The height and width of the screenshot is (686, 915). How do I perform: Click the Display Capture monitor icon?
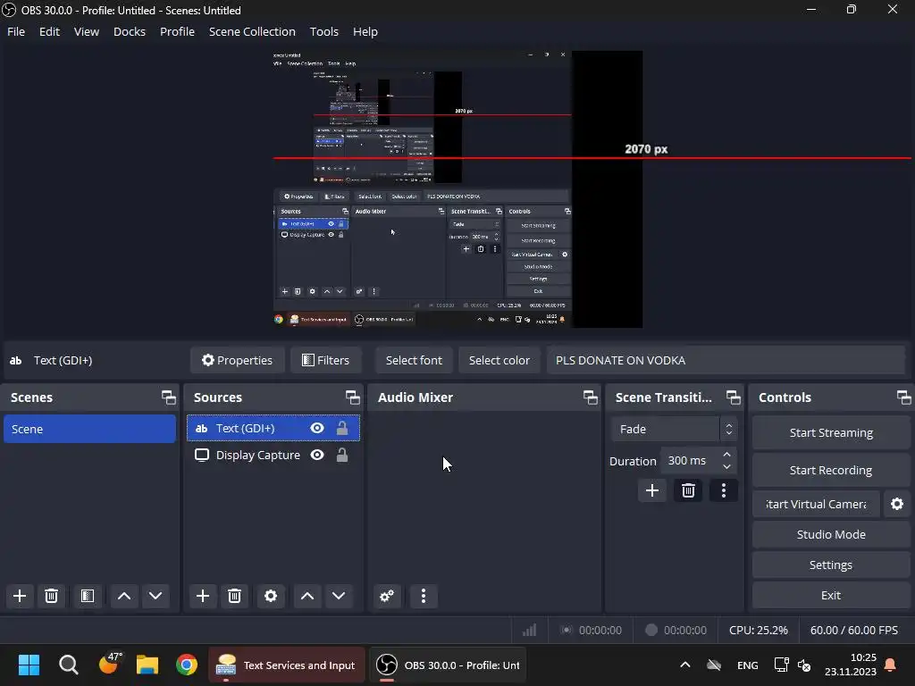(x=202, y=455)
